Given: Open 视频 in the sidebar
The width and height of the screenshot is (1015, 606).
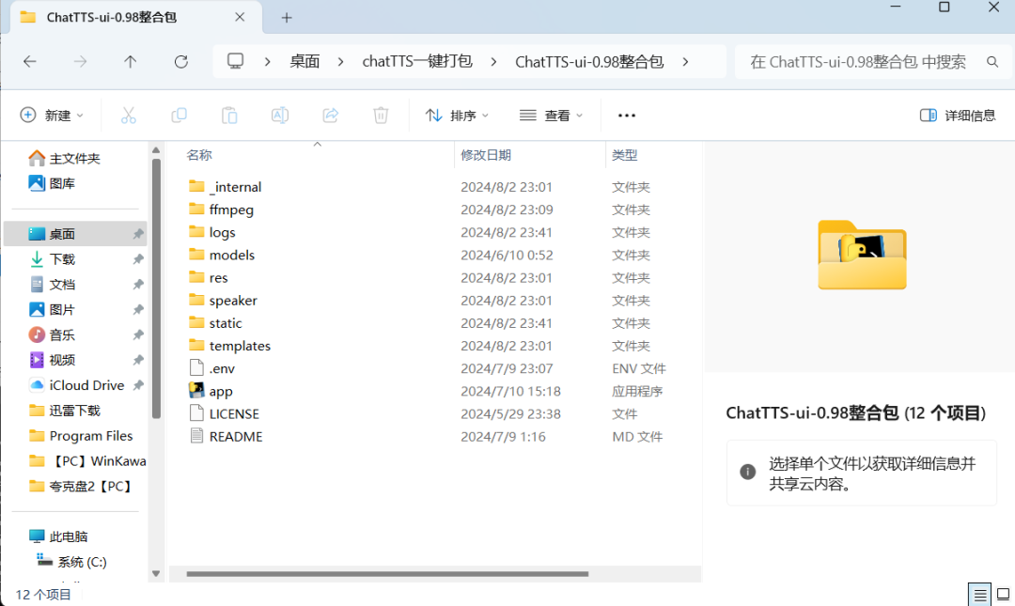Looking at the screenshot, I should click(53, 360).
